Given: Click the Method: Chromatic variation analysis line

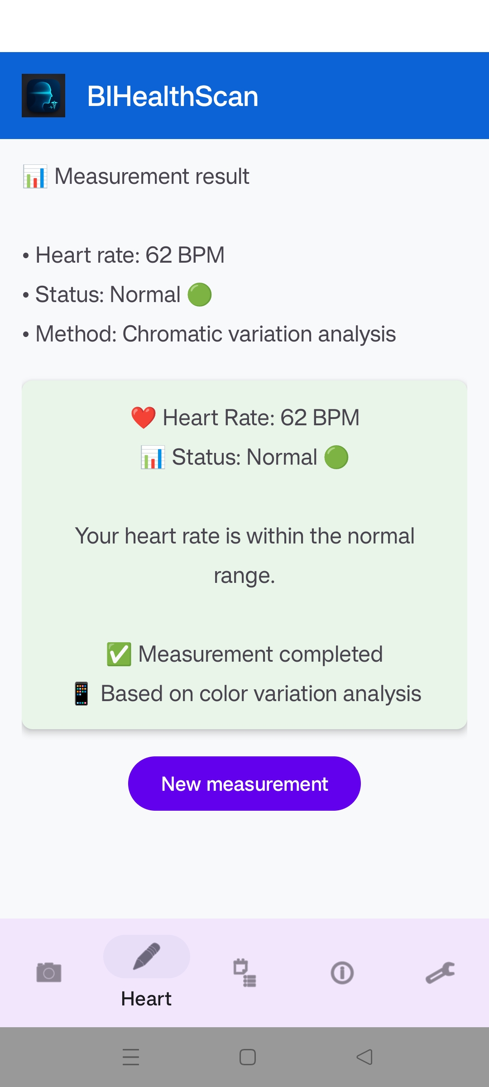Looking at the screenshot, I should [x=216, y=334].
